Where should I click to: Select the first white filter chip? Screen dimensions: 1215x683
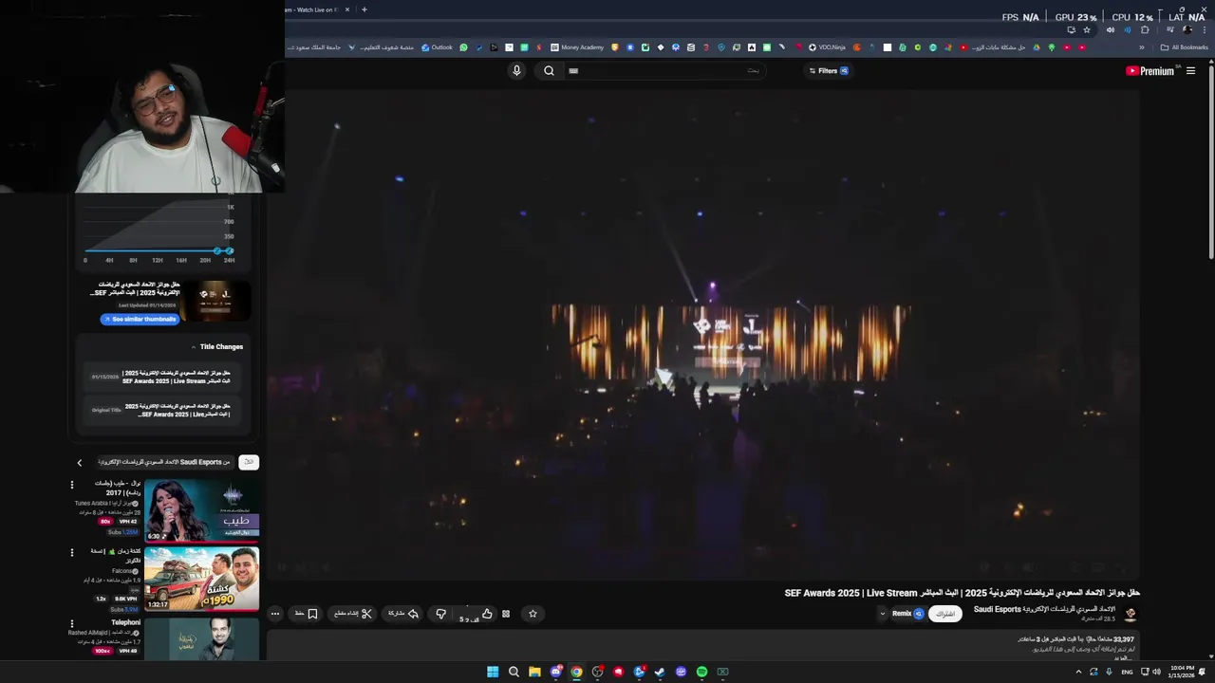click(249, 462)
